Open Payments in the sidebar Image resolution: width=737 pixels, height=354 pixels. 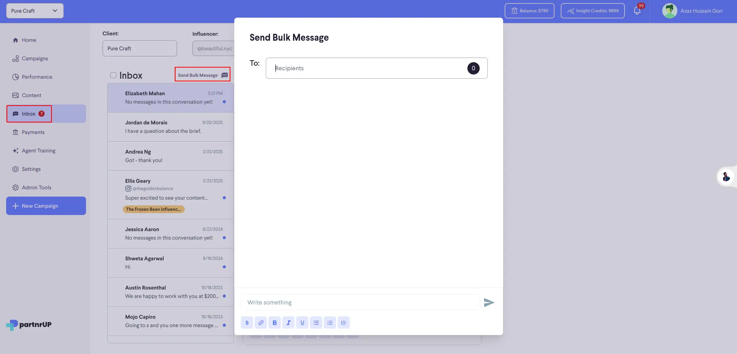(x=46, y=132)
